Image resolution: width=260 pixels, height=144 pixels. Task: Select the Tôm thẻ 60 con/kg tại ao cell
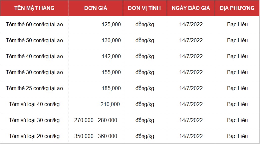tap(34, 24)
